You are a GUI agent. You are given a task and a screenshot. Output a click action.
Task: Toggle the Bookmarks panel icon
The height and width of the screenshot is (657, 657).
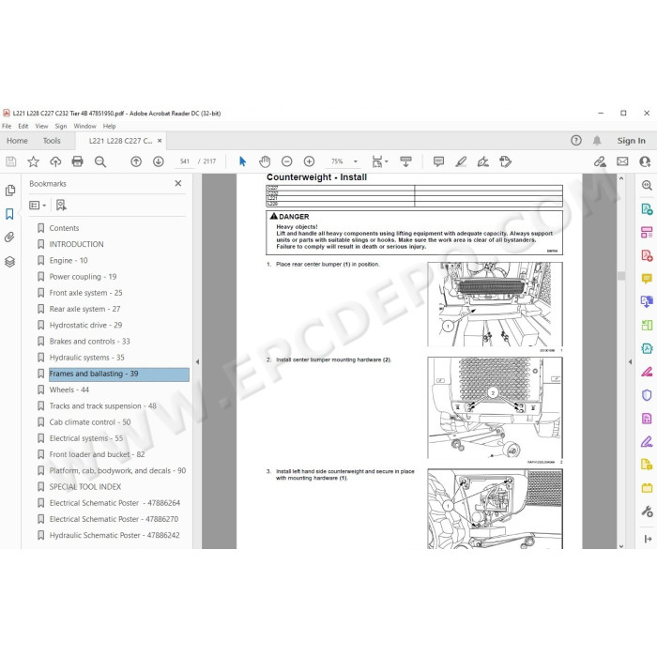[9, 214]
